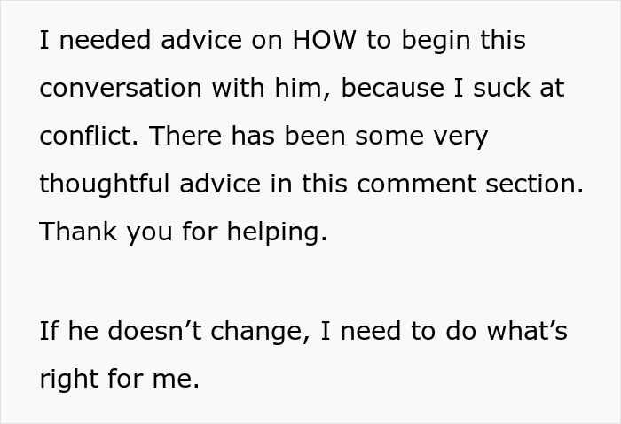Click the word 'doesn’t' in the second paragraph
Viewport: 621px width, 424px height.
[x=154, y=331]
